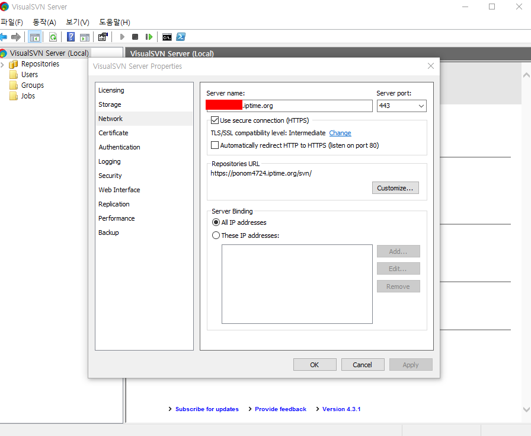Click the VisualSVN logo in title bar
531x436 pixels.
coord(4,7)
